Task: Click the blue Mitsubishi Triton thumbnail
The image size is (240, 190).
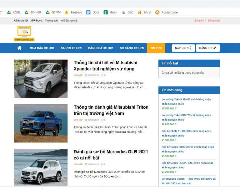Action: 41,123
